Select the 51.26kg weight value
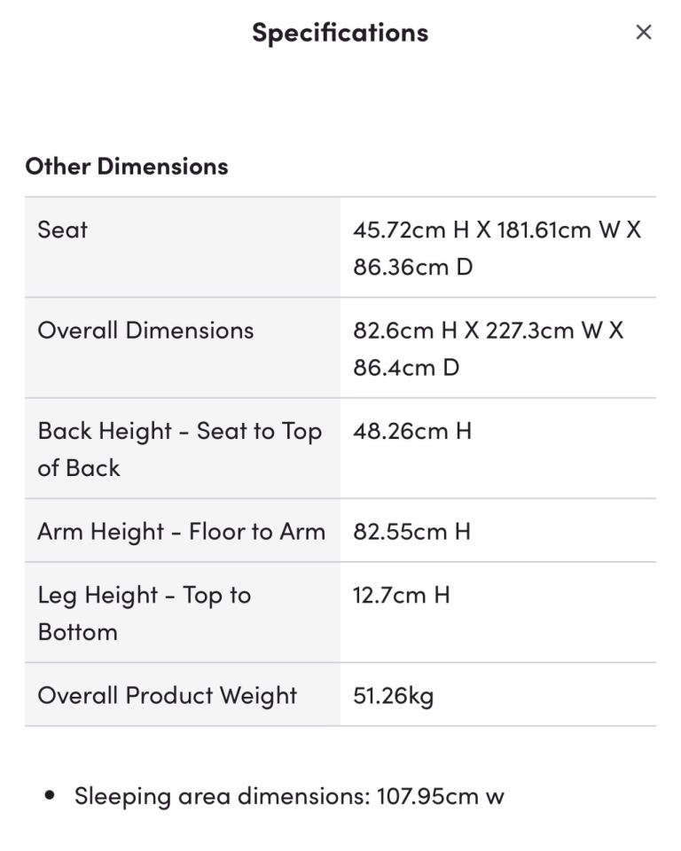This screenshot has width=681, height=851. click(394, 695)
